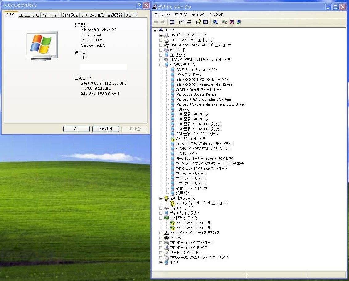Click the Update Driver toolbar icon
The width and height of the screenshot is (349, 281).
(x=224, y=22)
